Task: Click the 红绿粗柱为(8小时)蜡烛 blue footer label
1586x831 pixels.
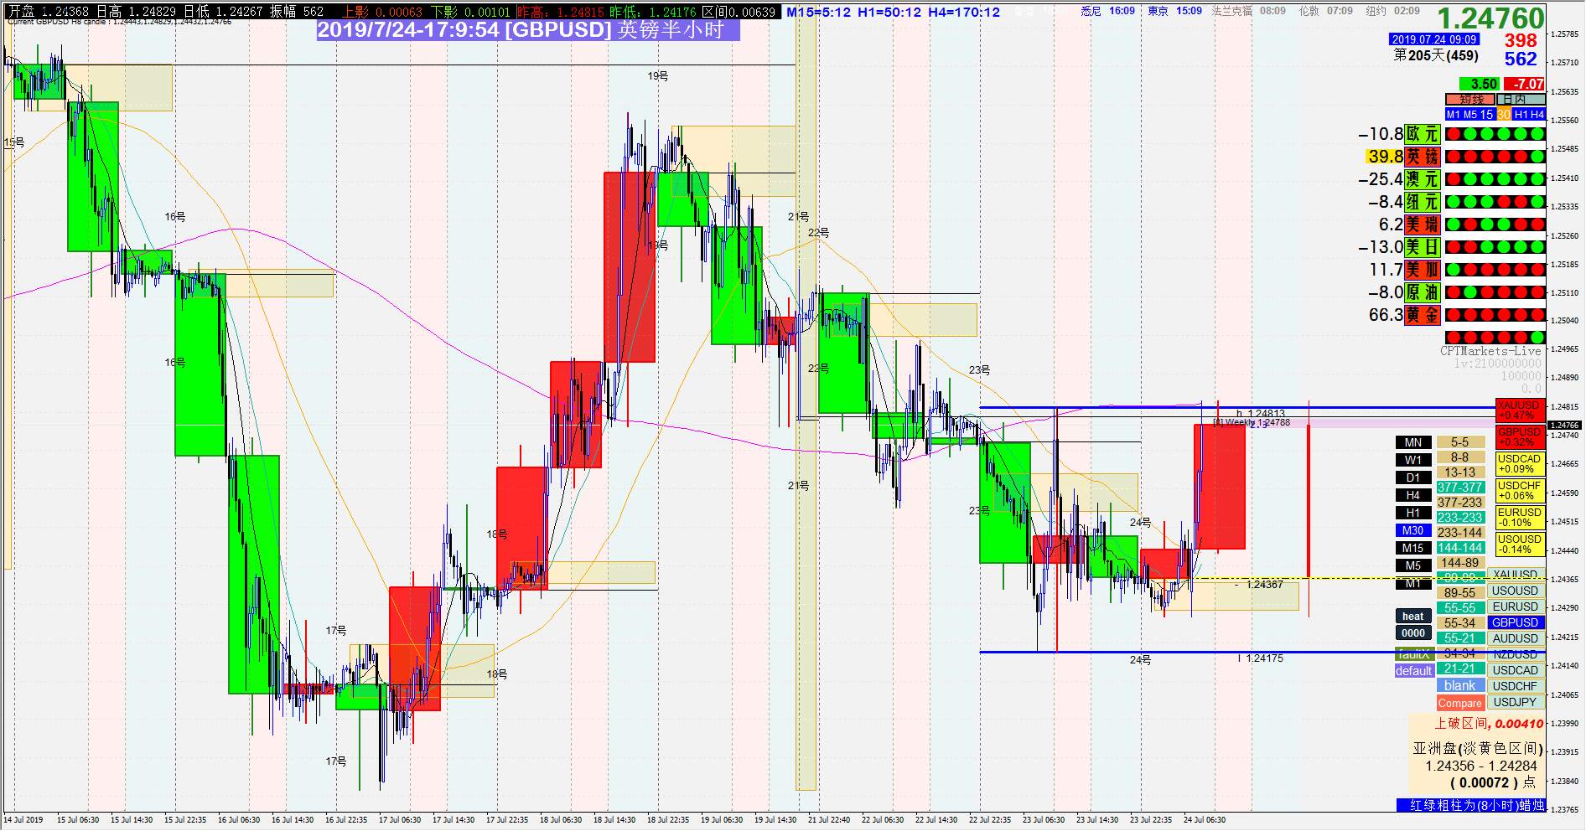Action: pos(1471,805)
